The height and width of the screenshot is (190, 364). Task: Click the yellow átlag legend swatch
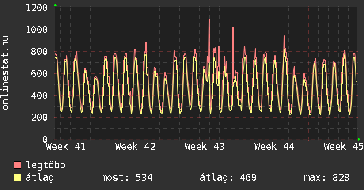tap(18, 178)
